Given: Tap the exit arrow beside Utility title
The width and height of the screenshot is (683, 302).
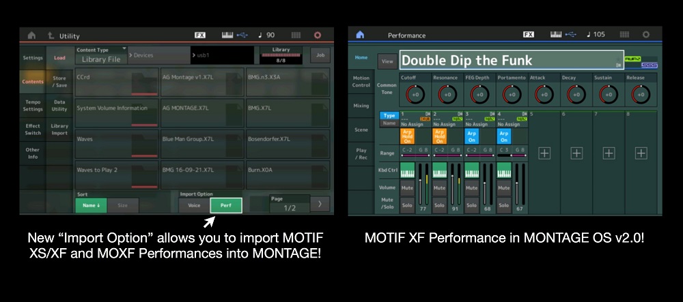Looking at the screenshot, I should coord(51,35).
